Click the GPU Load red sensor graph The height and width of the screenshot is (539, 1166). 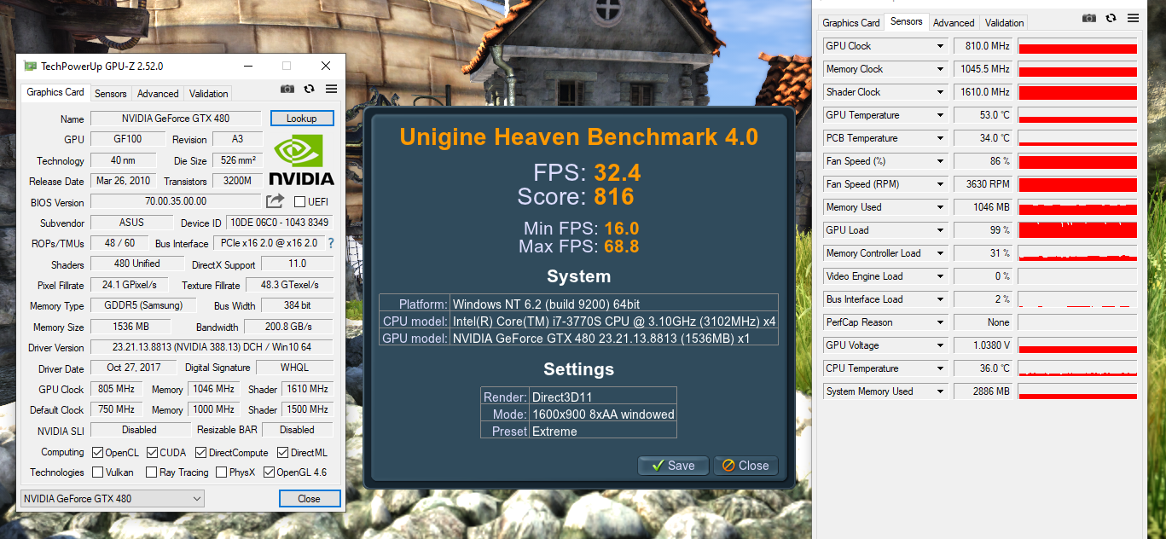click(x=1077, y=230)
